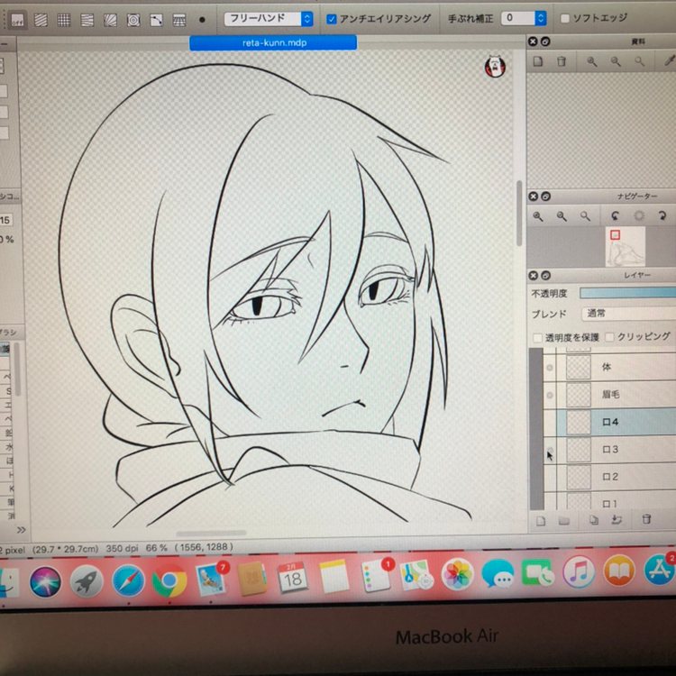Select the 口2 layer
The height and width of the screenshot is (676, 676).
click(617, 477)
